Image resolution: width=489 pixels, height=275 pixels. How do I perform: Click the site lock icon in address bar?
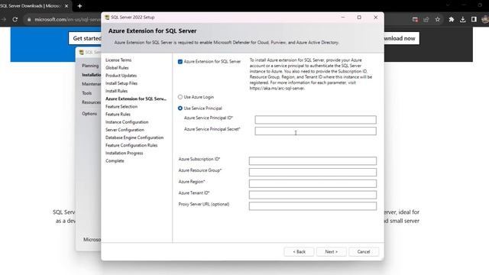point(29,19)
